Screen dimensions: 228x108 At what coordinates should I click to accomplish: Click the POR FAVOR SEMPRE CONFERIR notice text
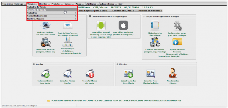tap(116, 101)
